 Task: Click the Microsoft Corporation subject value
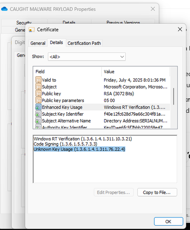(x=136, y=87)
